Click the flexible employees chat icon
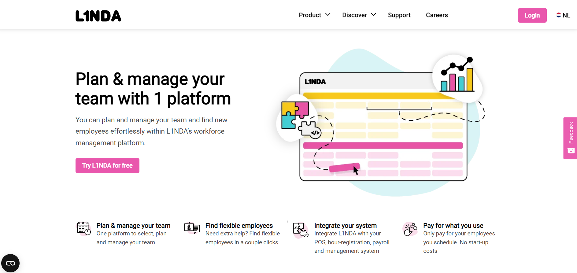The height and width of the screenshot is (273, 577). point(192,228)
